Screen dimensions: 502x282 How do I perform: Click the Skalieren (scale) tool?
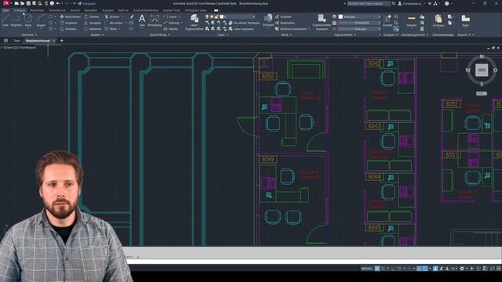(93, 29)
